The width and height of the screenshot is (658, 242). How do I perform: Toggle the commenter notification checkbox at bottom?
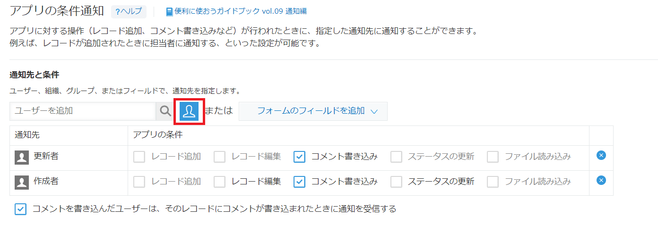coord(20,209)
